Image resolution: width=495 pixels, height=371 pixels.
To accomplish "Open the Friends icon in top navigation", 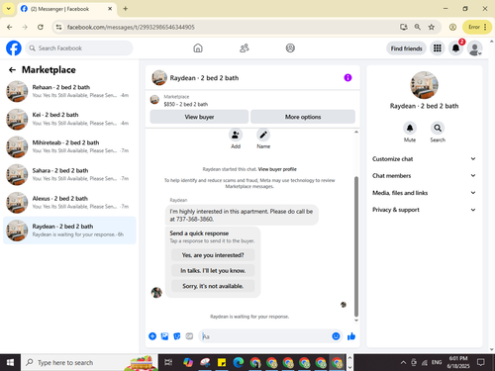I will (244, 48).
